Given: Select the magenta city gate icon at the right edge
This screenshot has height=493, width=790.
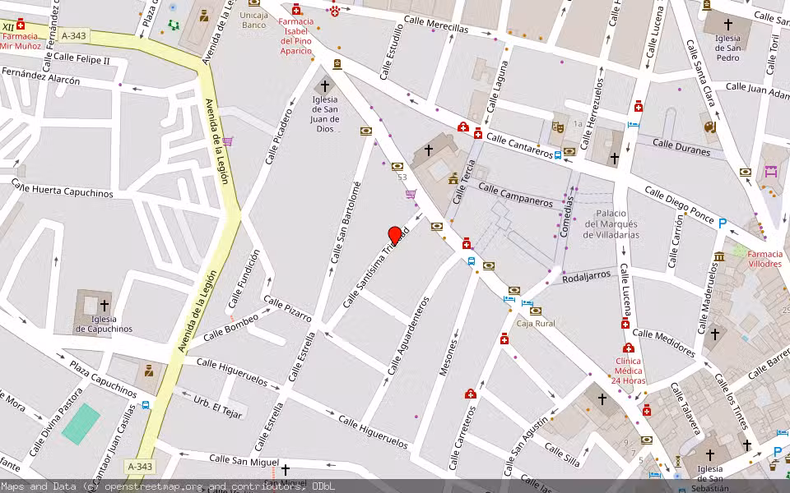Looking at the screenshot, I should click(x=770, y=172).
